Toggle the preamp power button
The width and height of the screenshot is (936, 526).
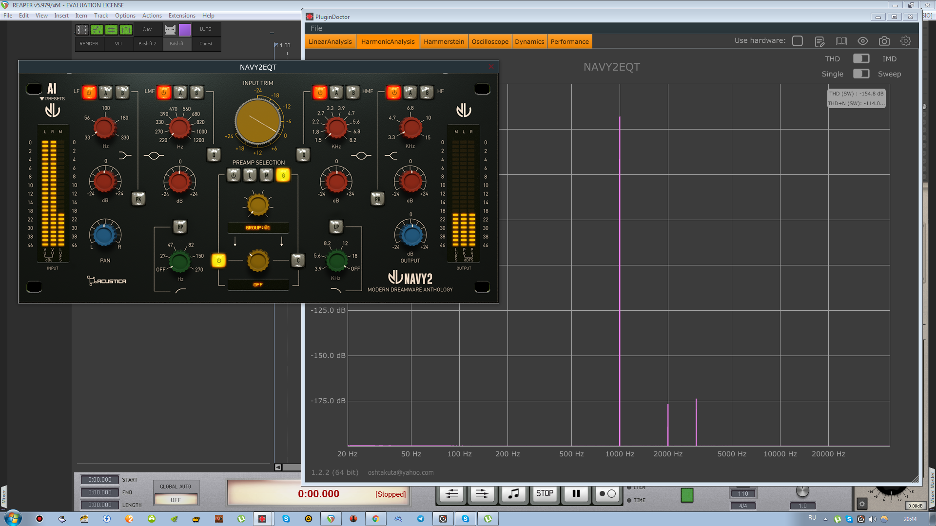(x=234, y=175)
